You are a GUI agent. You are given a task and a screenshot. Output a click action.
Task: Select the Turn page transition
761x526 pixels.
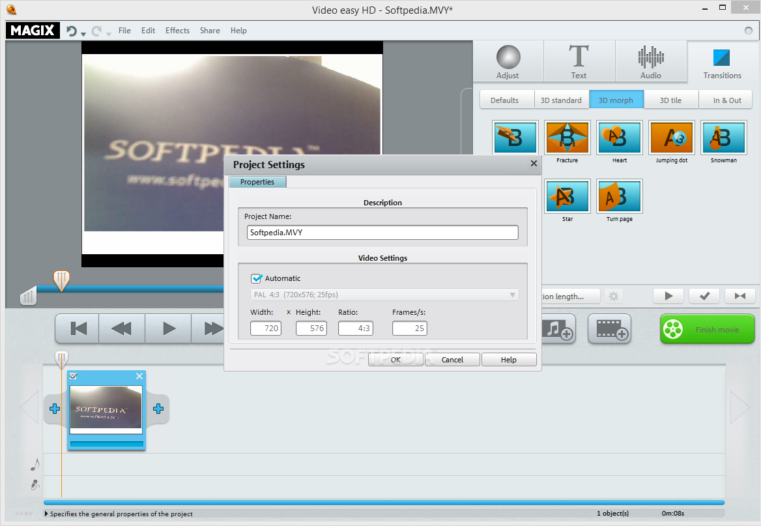(619, 196)
